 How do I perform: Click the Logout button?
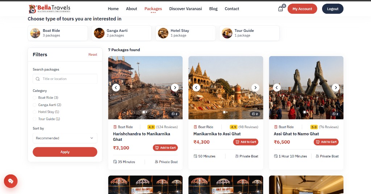[x=333, y=9]
